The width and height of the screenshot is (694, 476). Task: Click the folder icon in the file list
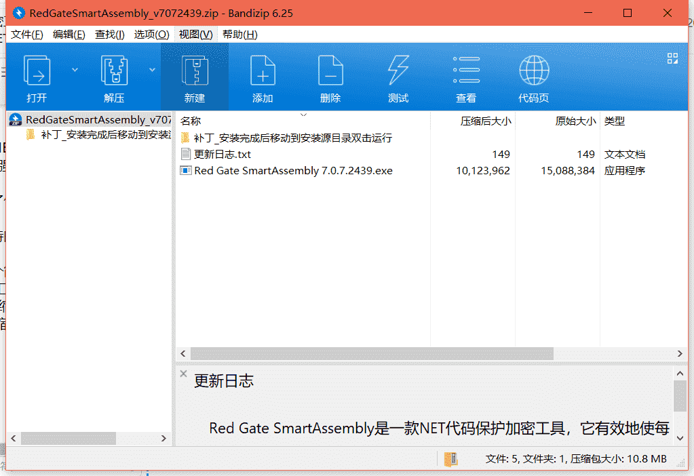pyautogui.click(x=185, y=138)
